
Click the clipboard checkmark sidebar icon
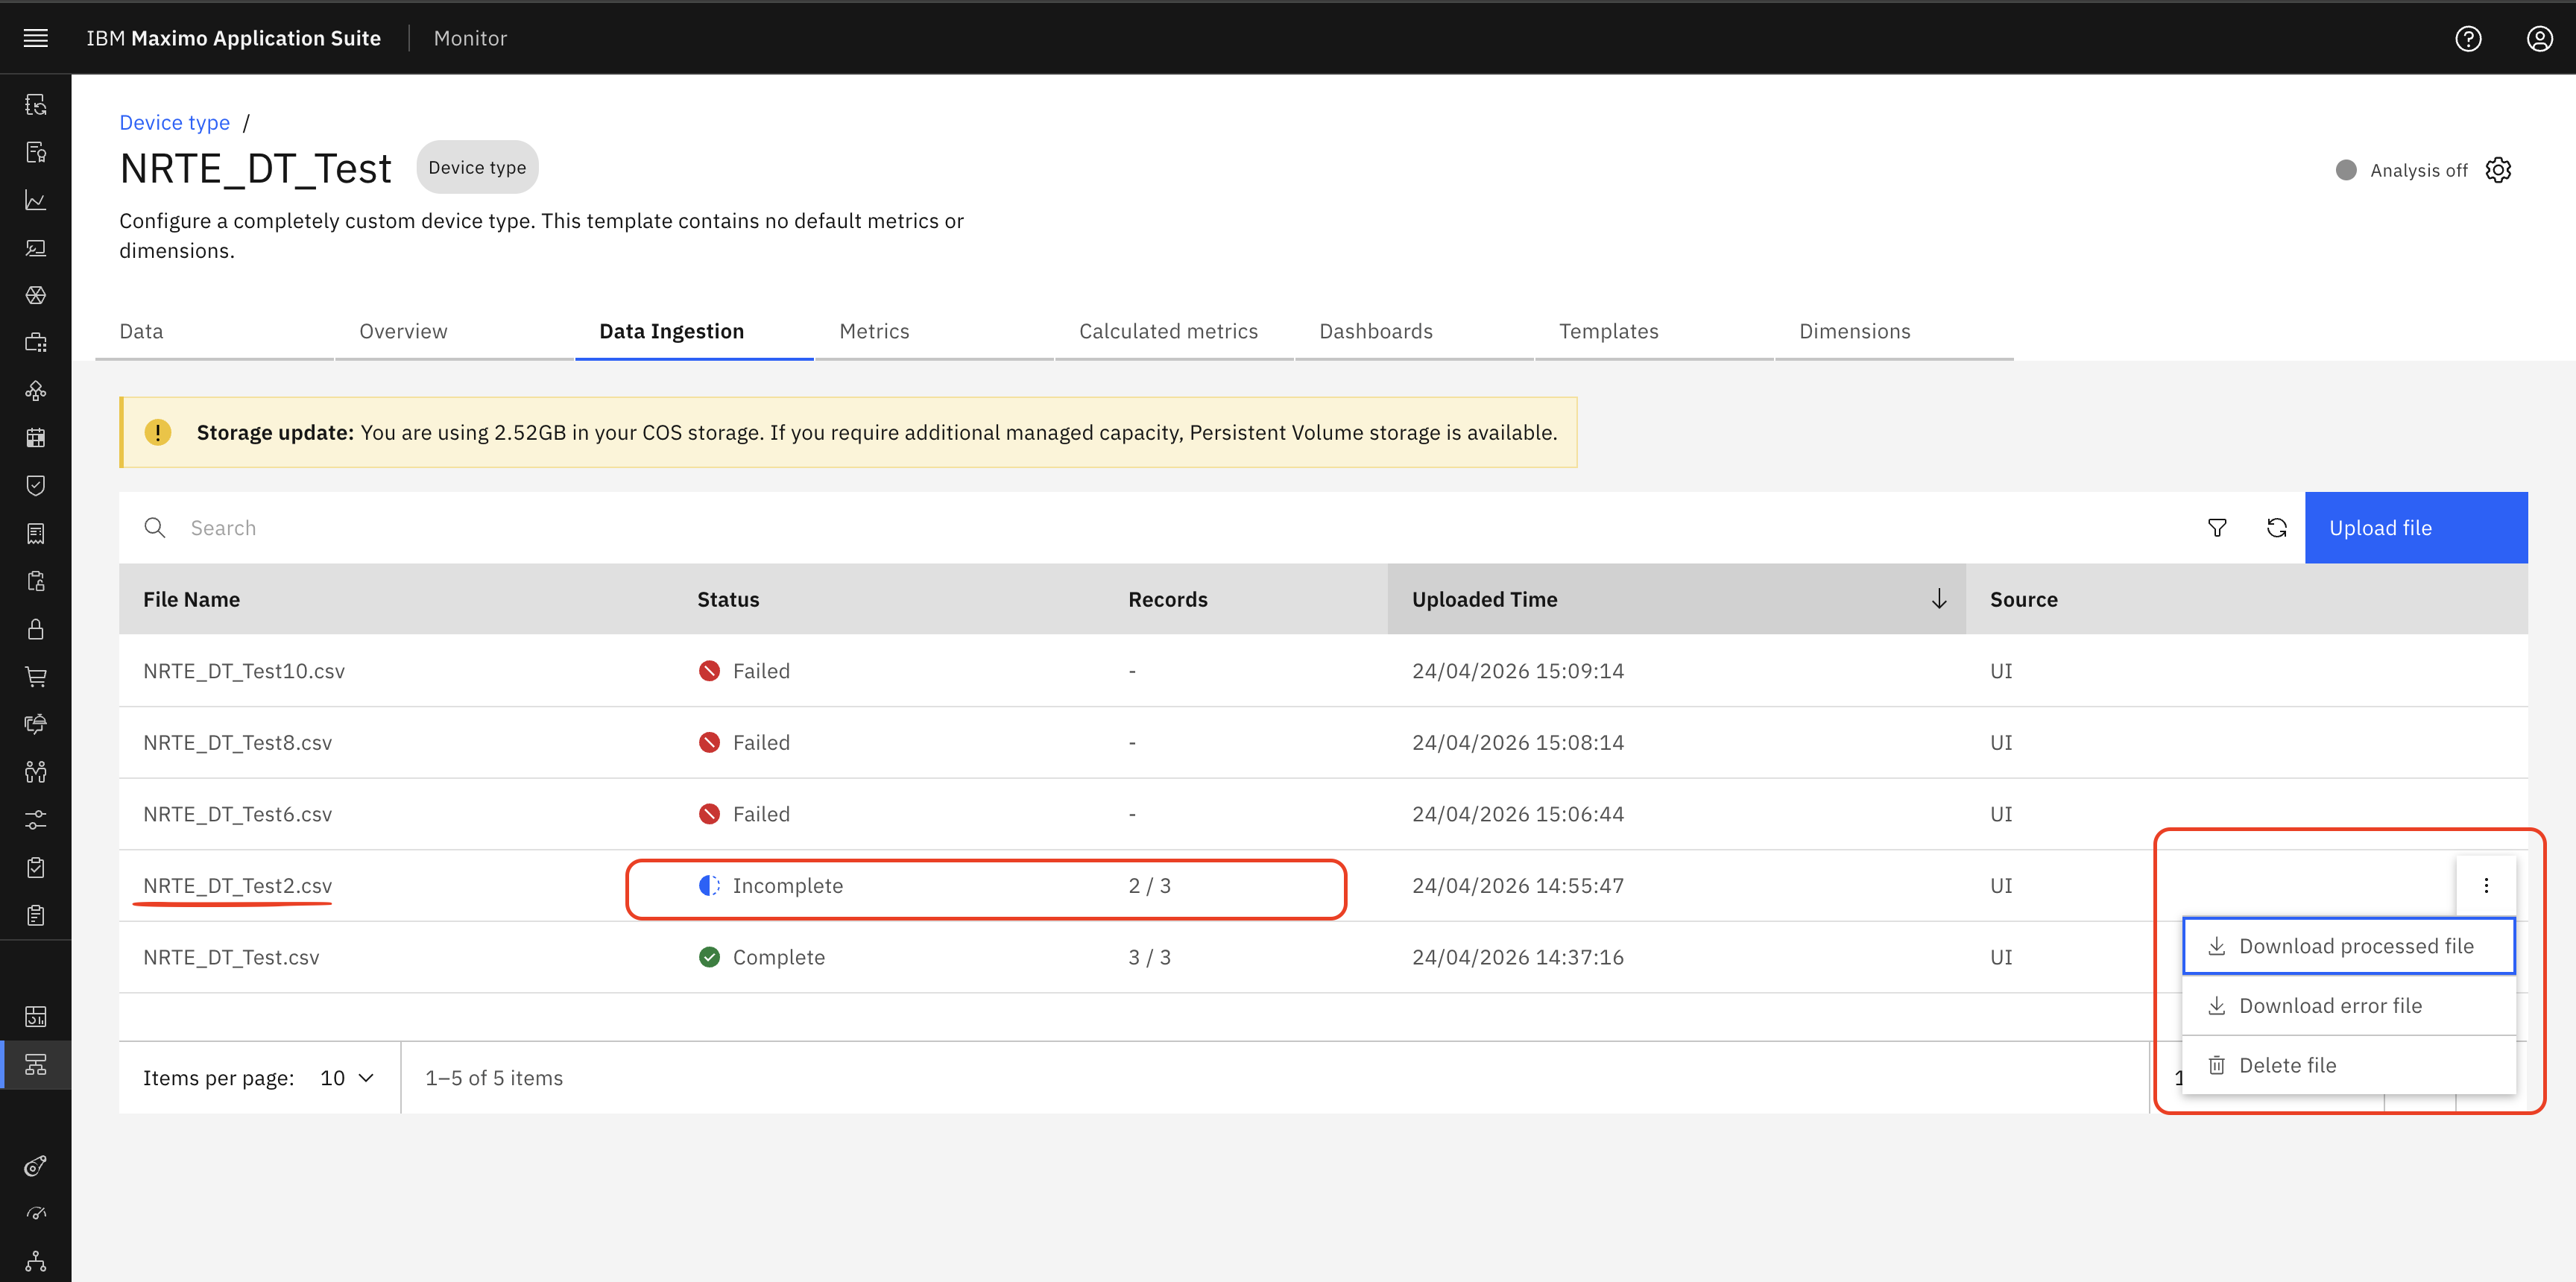(36, 867)
